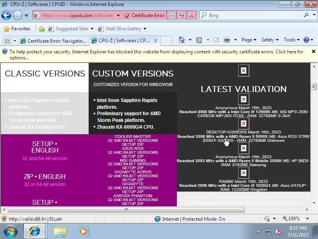Open the Windows Start orb

tap(10, 231)
